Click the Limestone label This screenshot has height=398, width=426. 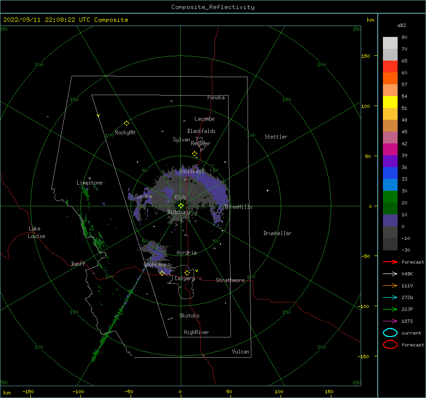pyautogui.click(x=89, y=183)
